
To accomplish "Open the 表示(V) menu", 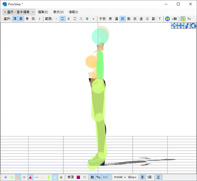I will click(58, 12).
